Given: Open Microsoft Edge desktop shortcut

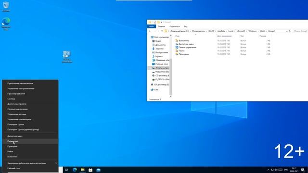Looking at the screenshot, I should [6, 24].
